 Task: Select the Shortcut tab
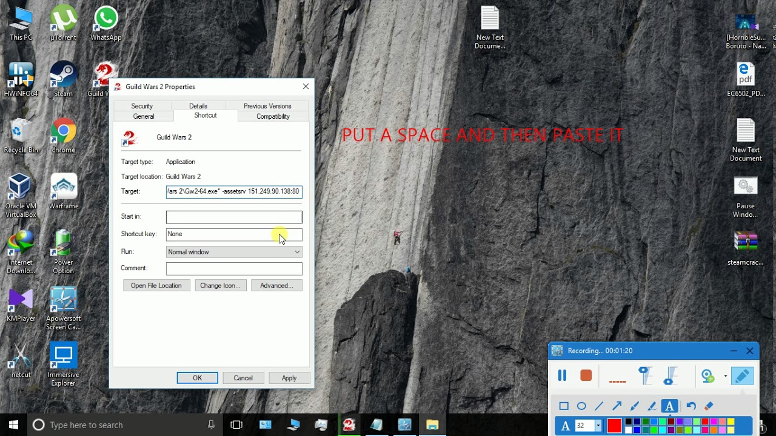click(206, 115)
